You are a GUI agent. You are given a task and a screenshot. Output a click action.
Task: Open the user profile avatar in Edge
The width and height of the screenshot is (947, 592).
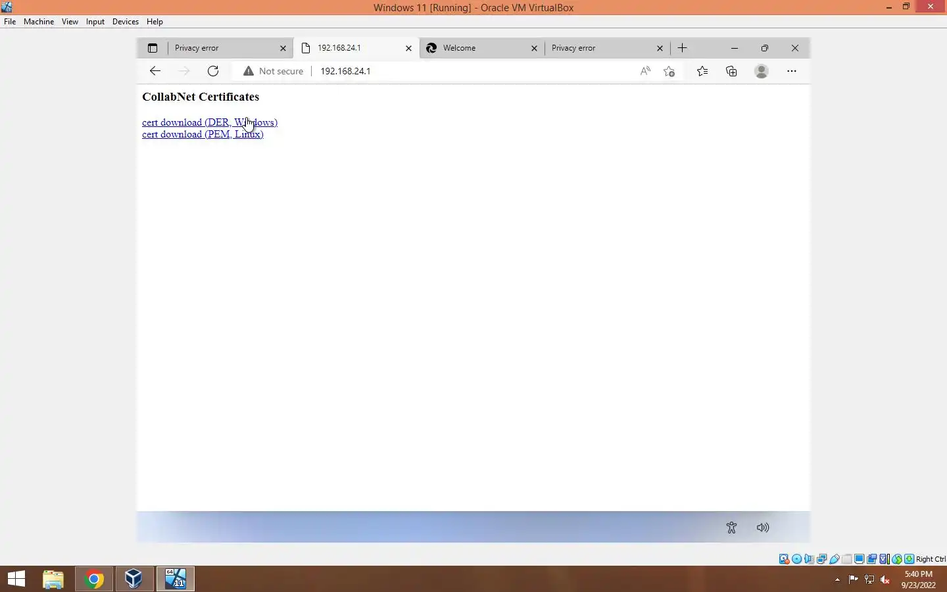[762, 71]
